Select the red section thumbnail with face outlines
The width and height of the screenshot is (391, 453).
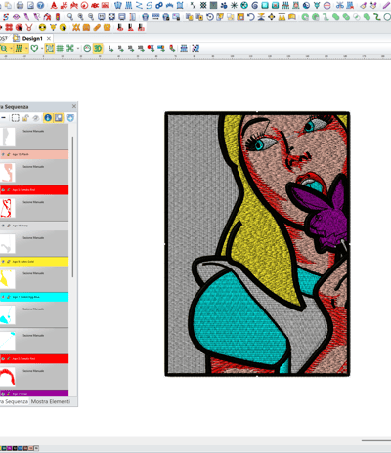click(x=8, y=208)
